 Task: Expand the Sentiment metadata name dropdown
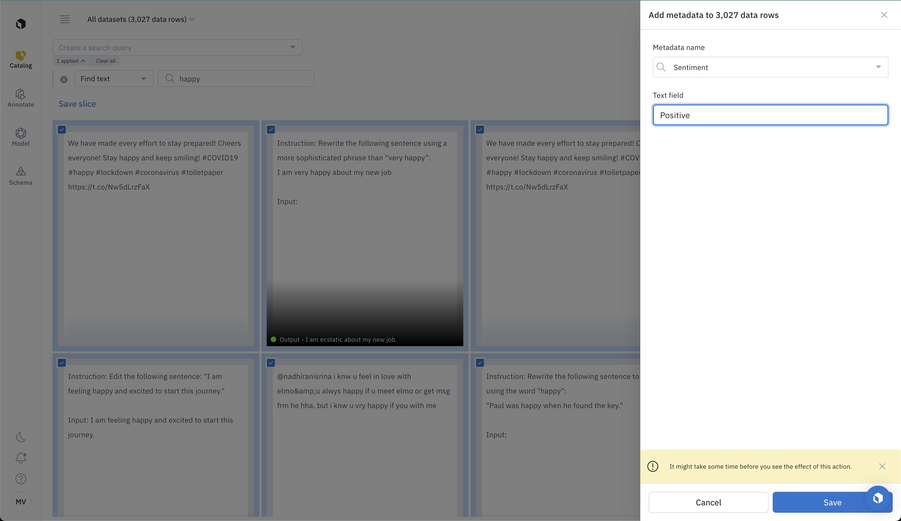coord(878,67)
